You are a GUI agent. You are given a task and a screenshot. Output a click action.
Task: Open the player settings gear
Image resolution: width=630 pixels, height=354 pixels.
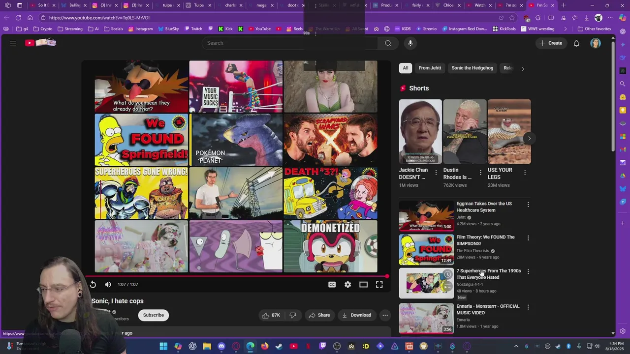[x=347, y=284]
